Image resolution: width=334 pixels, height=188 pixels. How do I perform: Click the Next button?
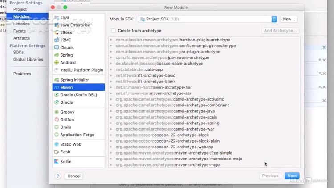tap(292, 176)
